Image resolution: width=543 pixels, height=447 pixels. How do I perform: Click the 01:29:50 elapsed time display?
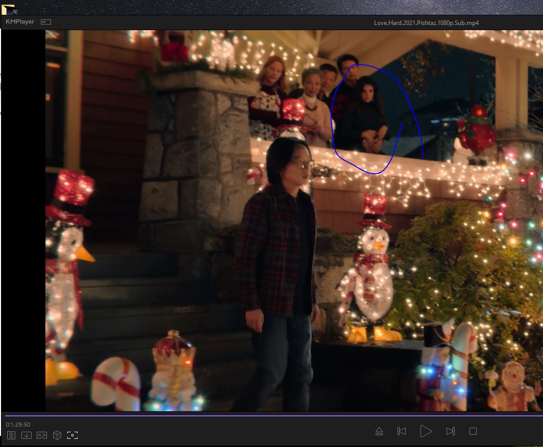click(x=18, y=425)
